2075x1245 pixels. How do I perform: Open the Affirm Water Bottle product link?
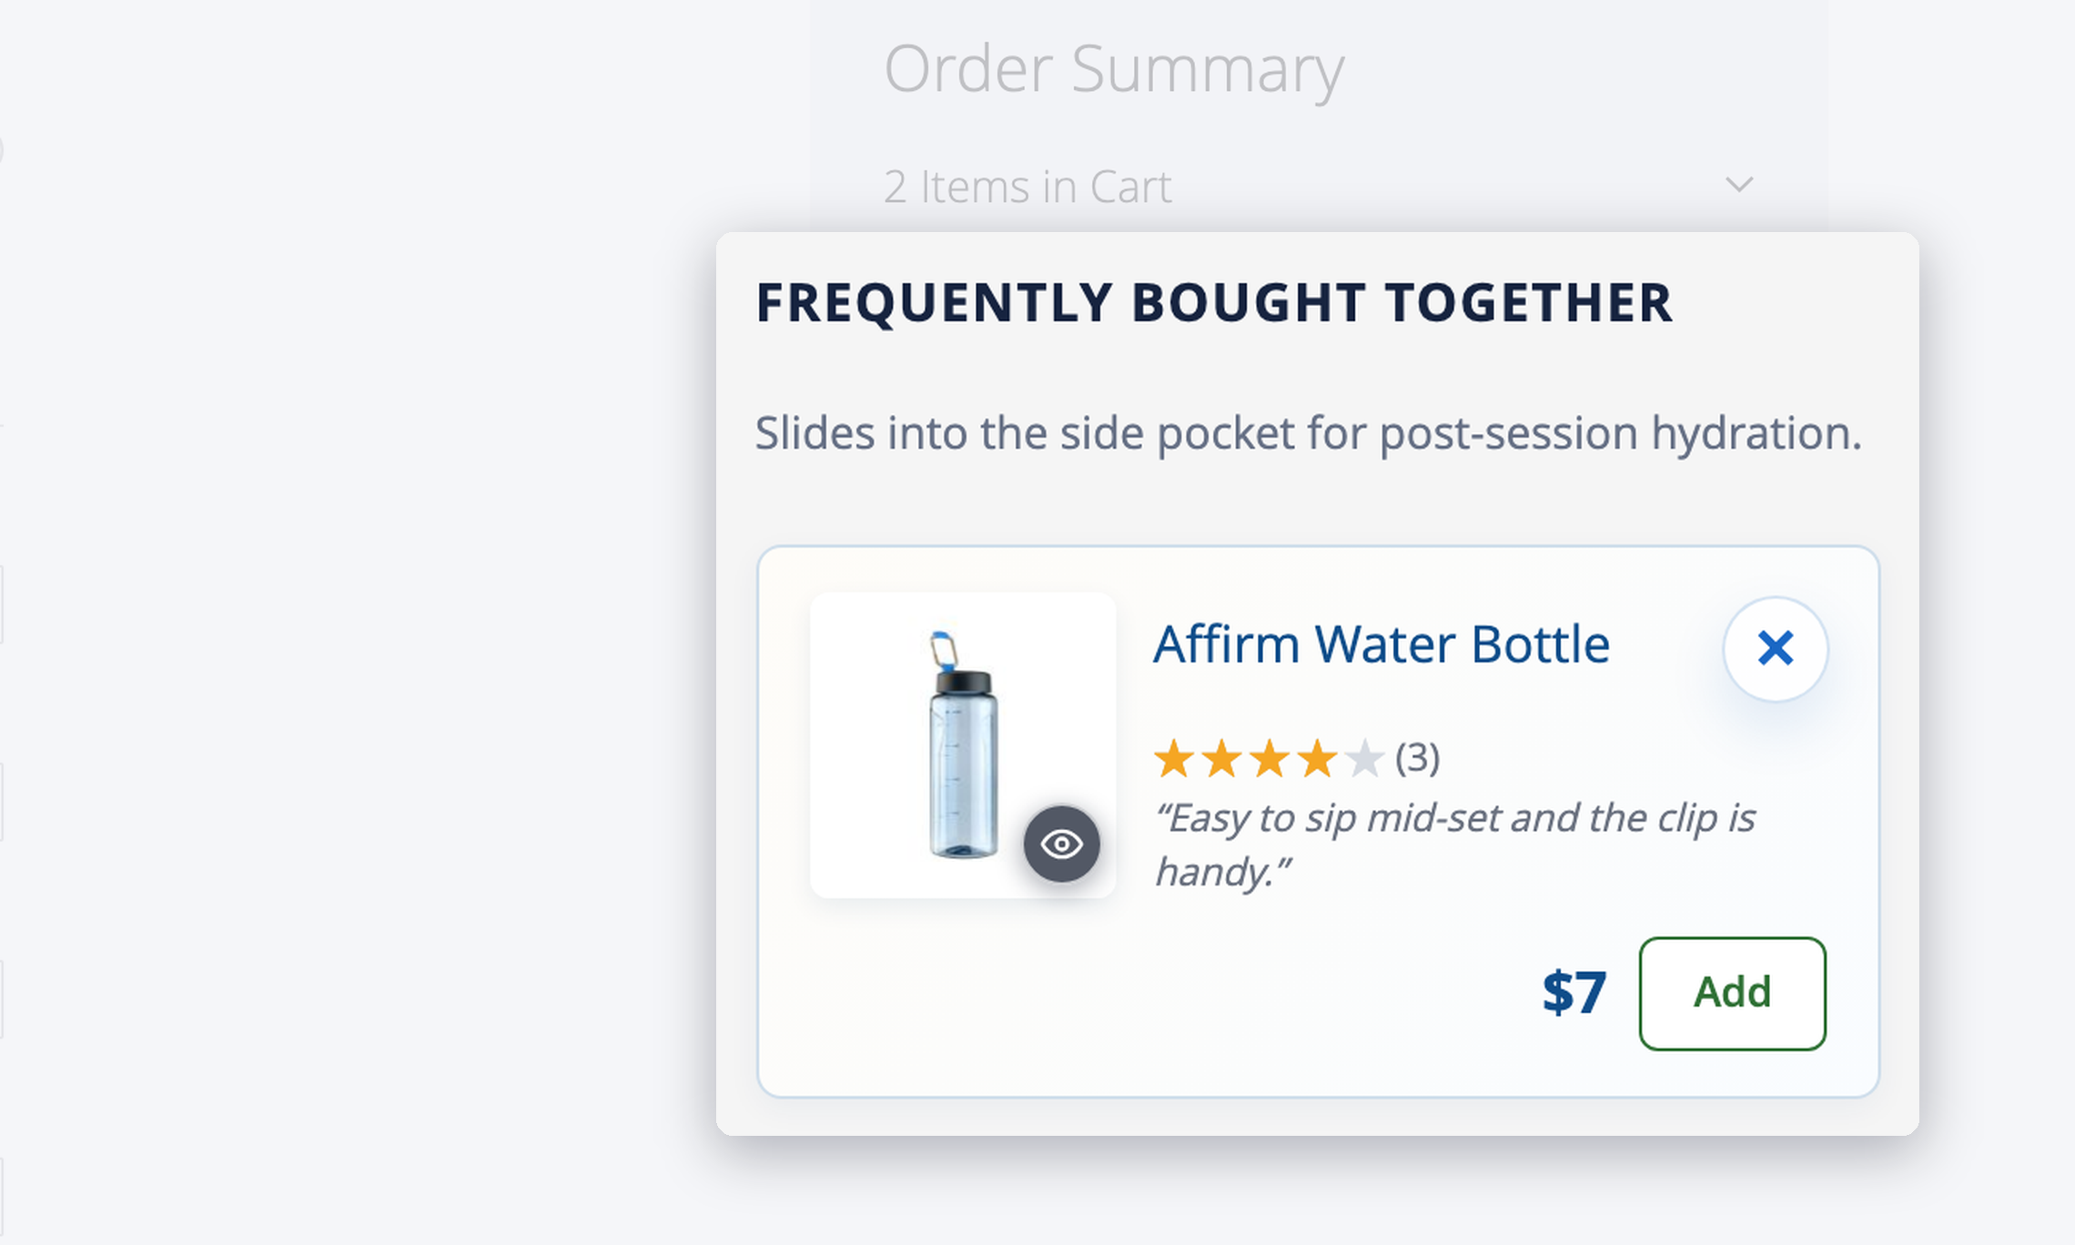pyautogui.click(x=1382, y=644)
